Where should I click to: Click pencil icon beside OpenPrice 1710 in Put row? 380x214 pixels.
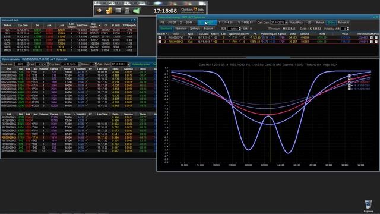point(230,37)
